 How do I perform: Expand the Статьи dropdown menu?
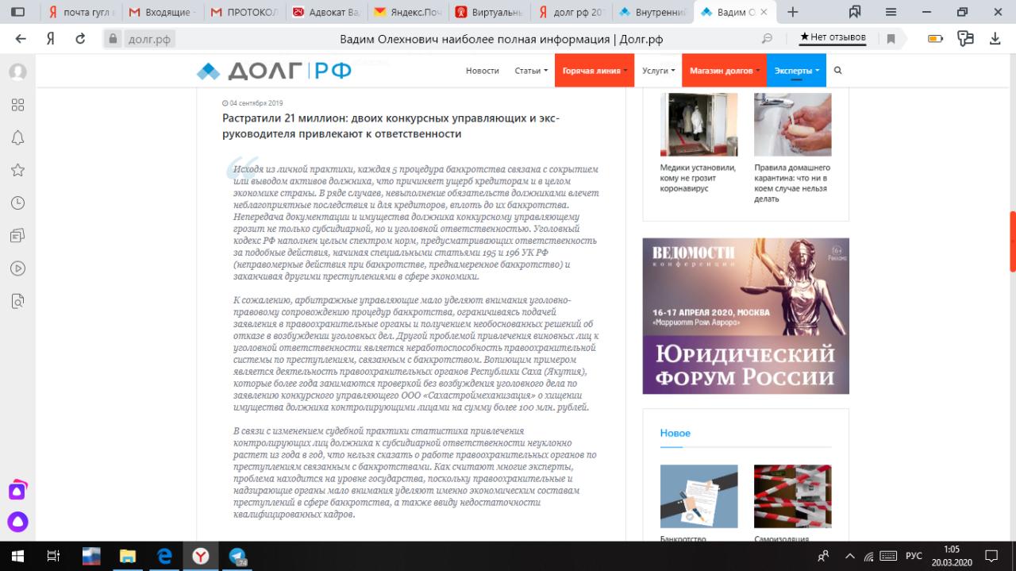click(531, 71)
